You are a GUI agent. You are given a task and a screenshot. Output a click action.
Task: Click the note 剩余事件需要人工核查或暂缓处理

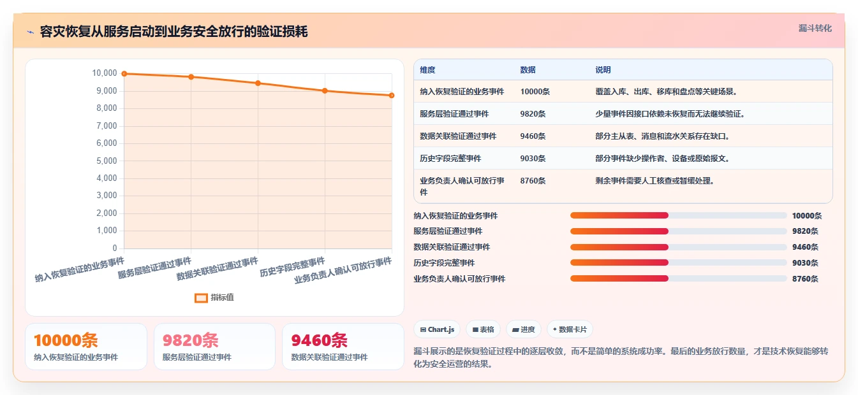tap(655, 180)
